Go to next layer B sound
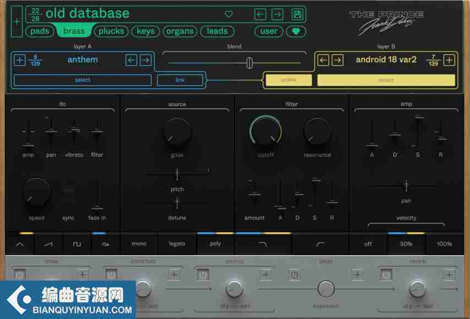 point(337,60)
